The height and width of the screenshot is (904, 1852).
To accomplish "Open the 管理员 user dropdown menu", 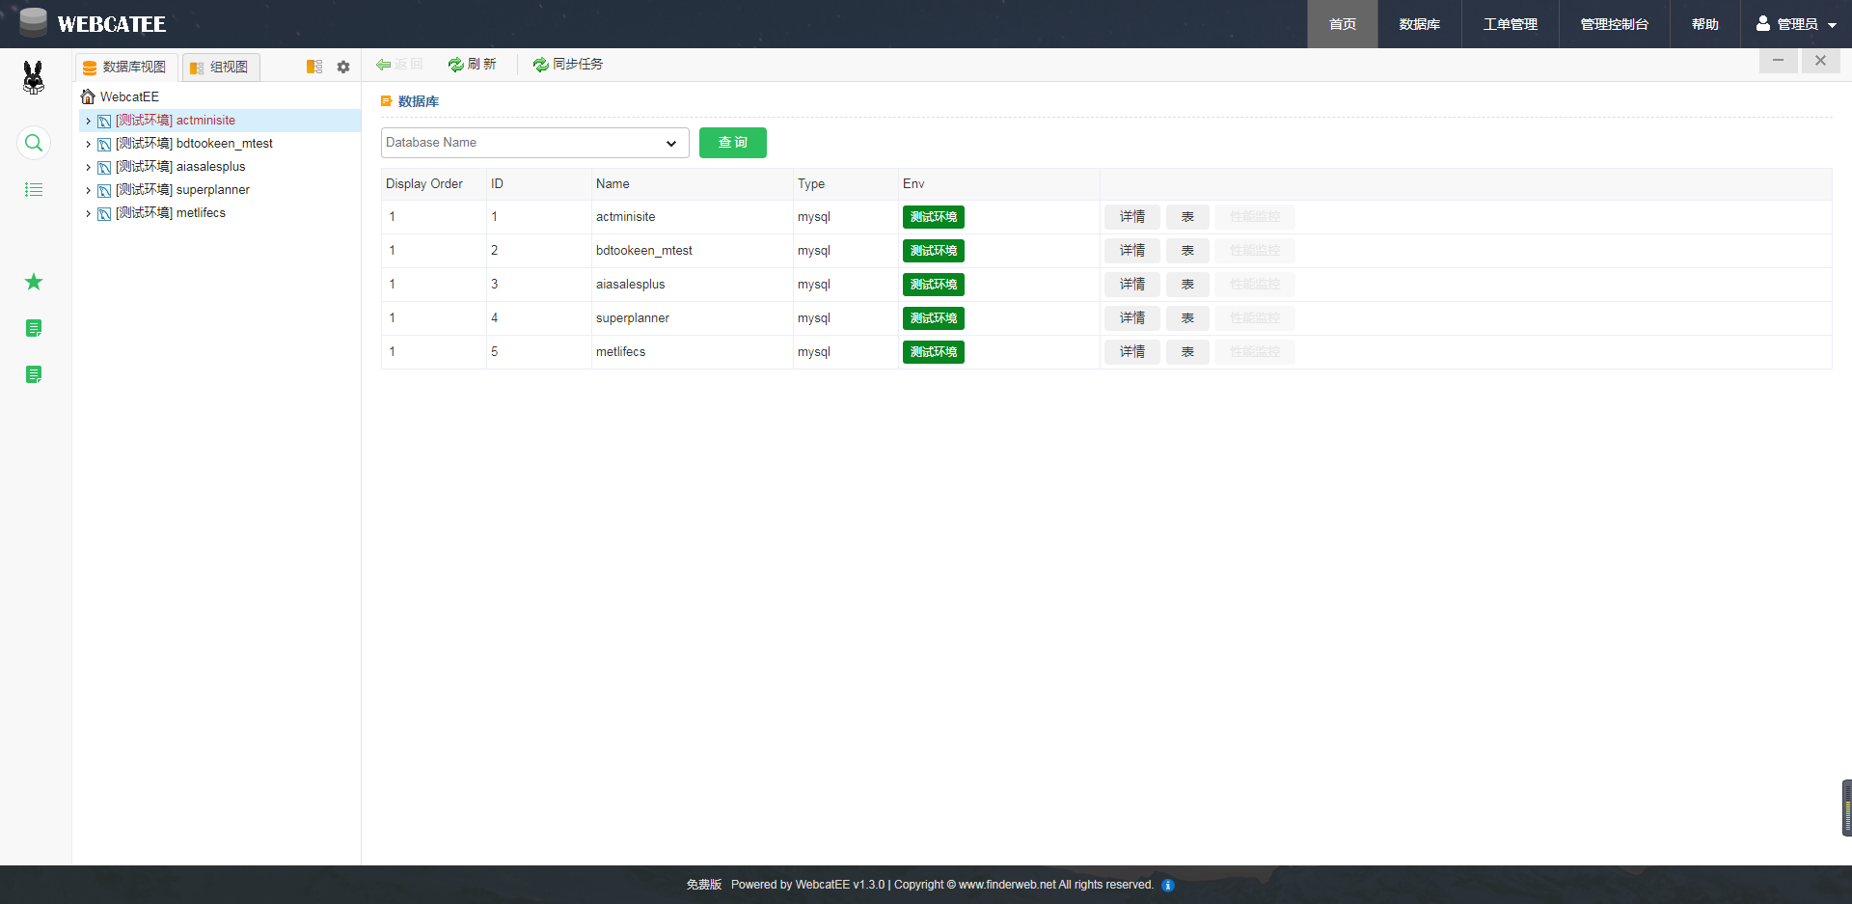I will [1795, 24].
